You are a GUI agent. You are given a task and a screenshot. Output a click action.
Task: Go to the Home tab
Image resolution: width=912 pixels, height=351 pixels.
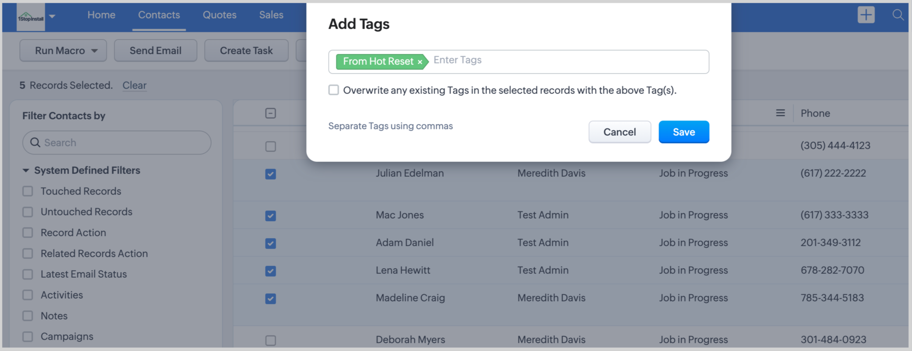click(101, 15)
